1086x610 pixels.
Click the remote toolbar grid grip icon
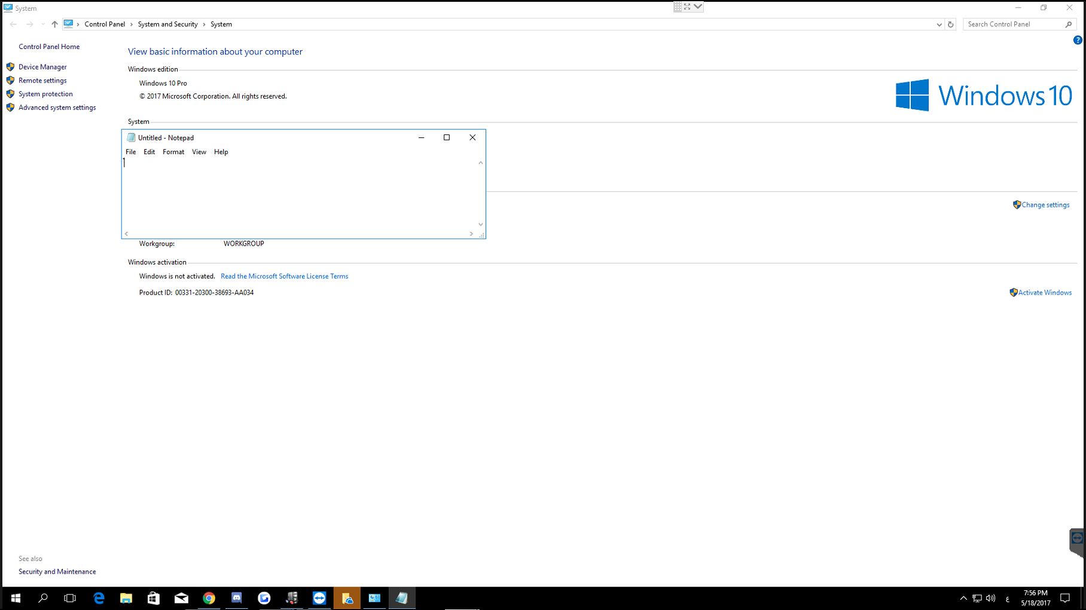click(678, 7)
